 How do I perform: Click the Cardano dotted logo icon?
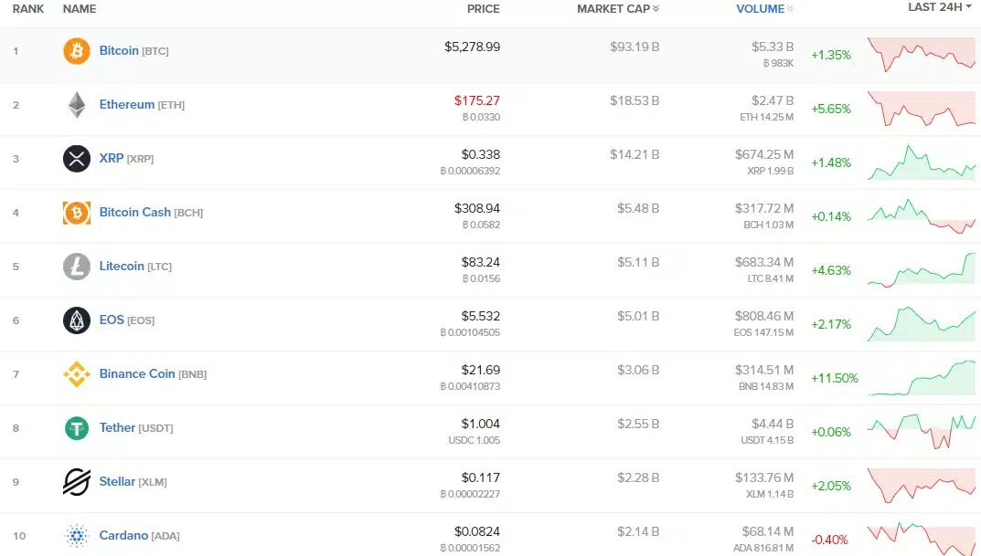click(x=76, y=535)
